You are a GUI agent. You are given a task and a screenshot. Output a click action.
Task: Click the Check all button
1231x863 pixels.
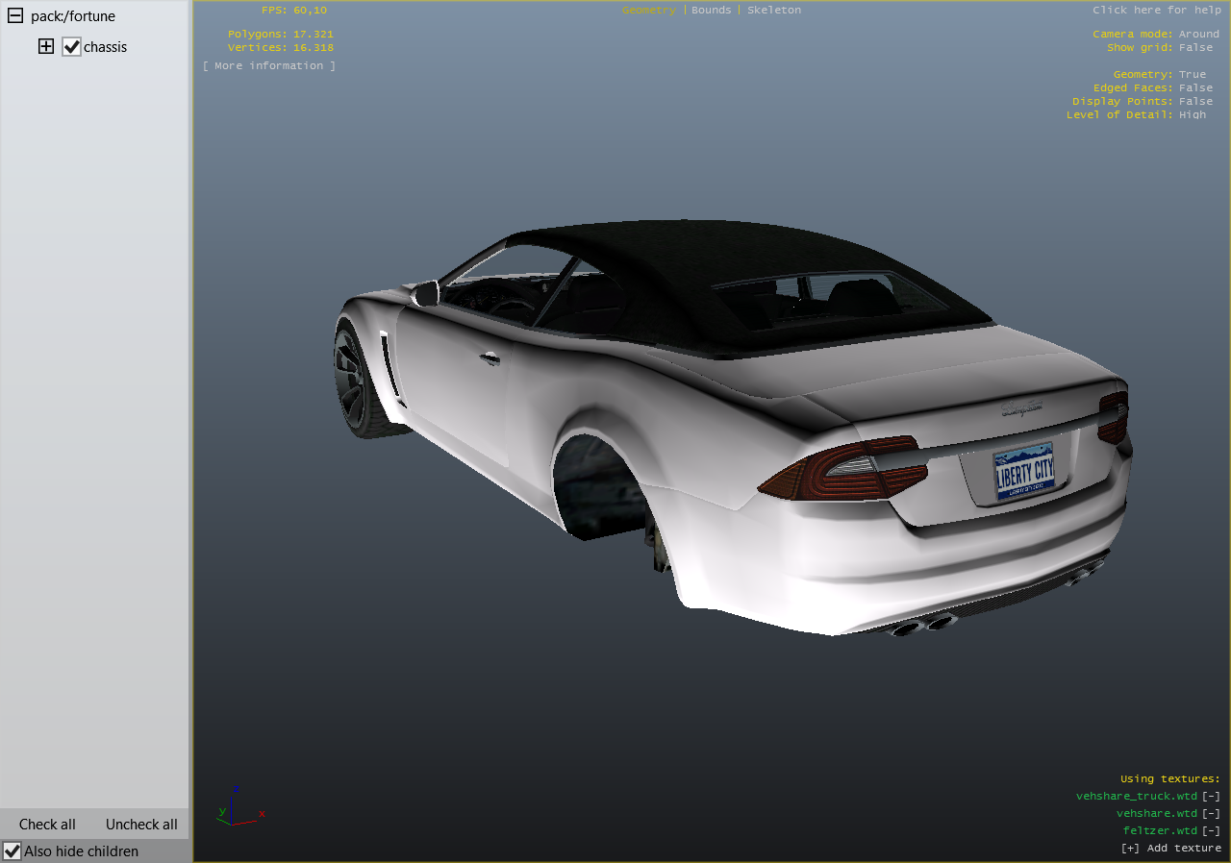(x=47, y=824)
